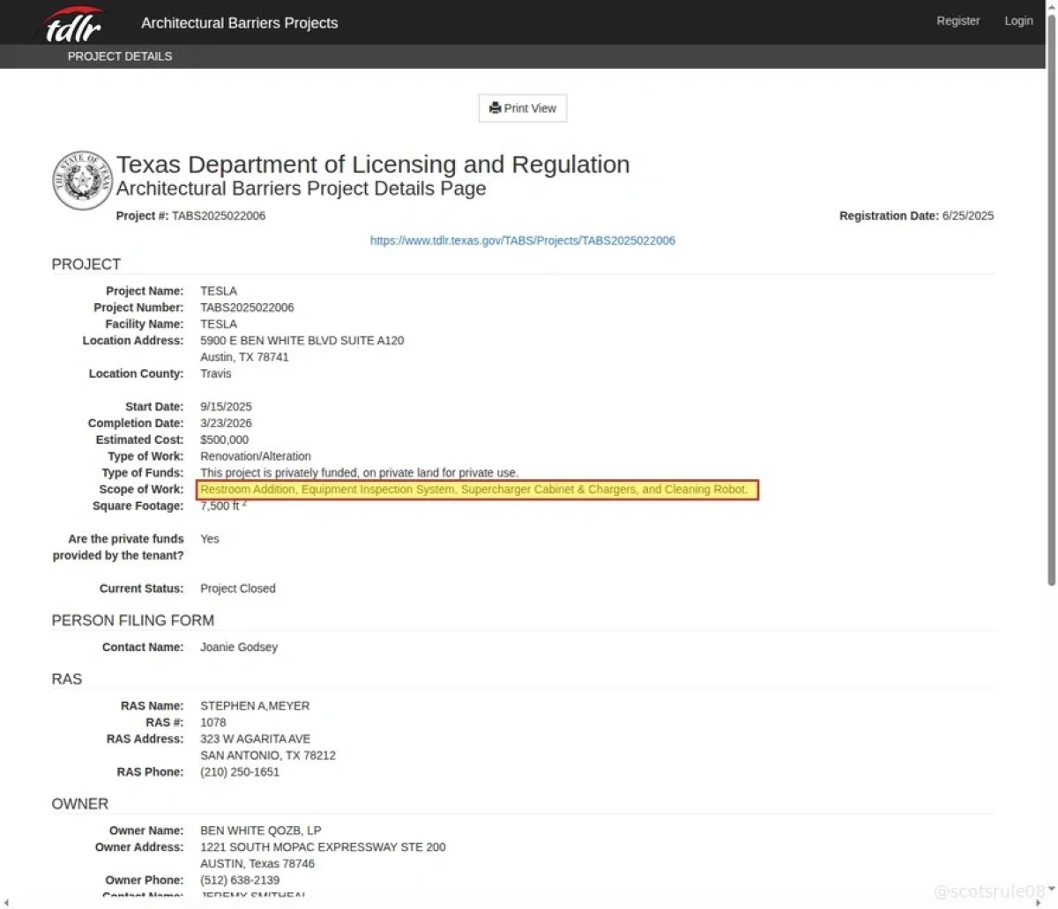Select the text AUSTIN, Texas 78746
The image size is (1058, 909).
(257, 864)
